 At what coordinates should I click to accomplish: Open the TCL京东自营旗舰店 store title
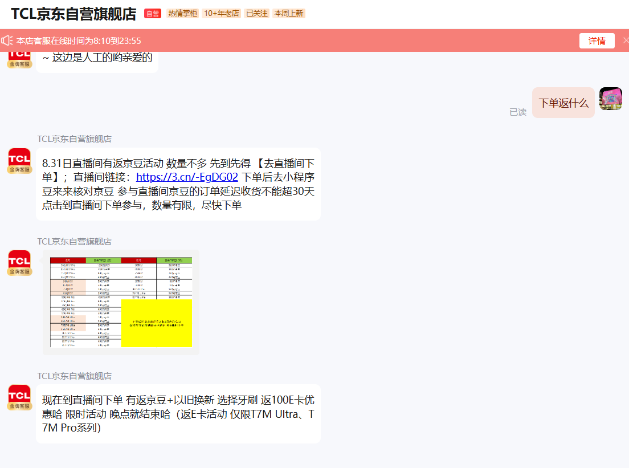tap(74, 14)
